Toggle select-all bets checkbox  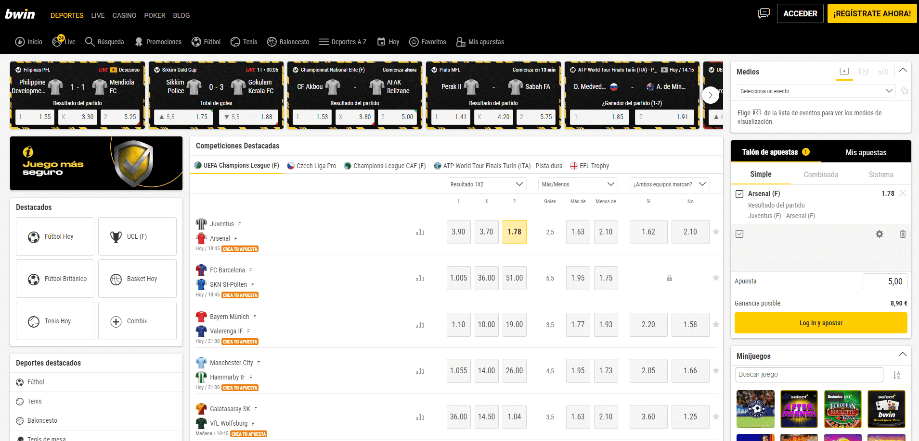739,234
